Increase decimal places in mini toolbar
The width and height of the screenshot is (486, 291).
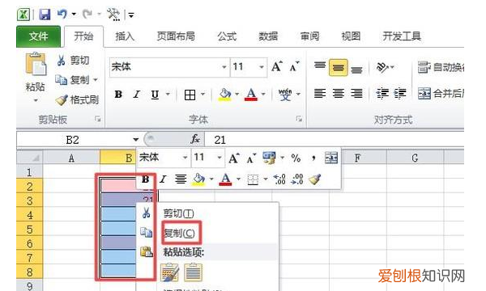[279, 179]
